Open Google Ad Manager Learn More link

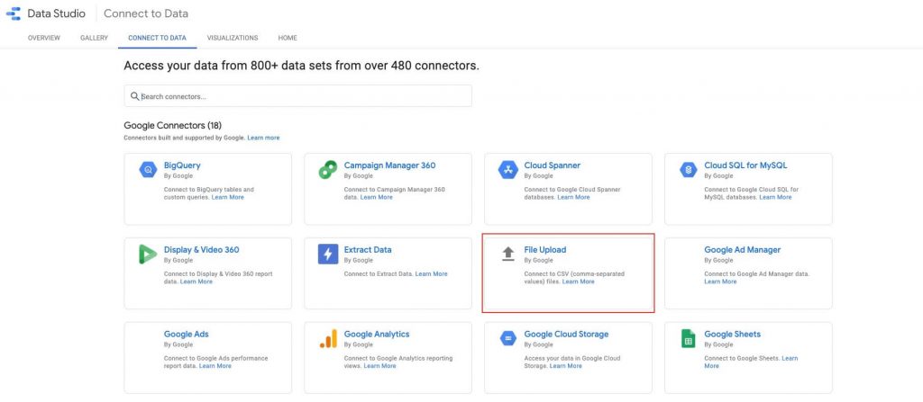coord(720,281)
